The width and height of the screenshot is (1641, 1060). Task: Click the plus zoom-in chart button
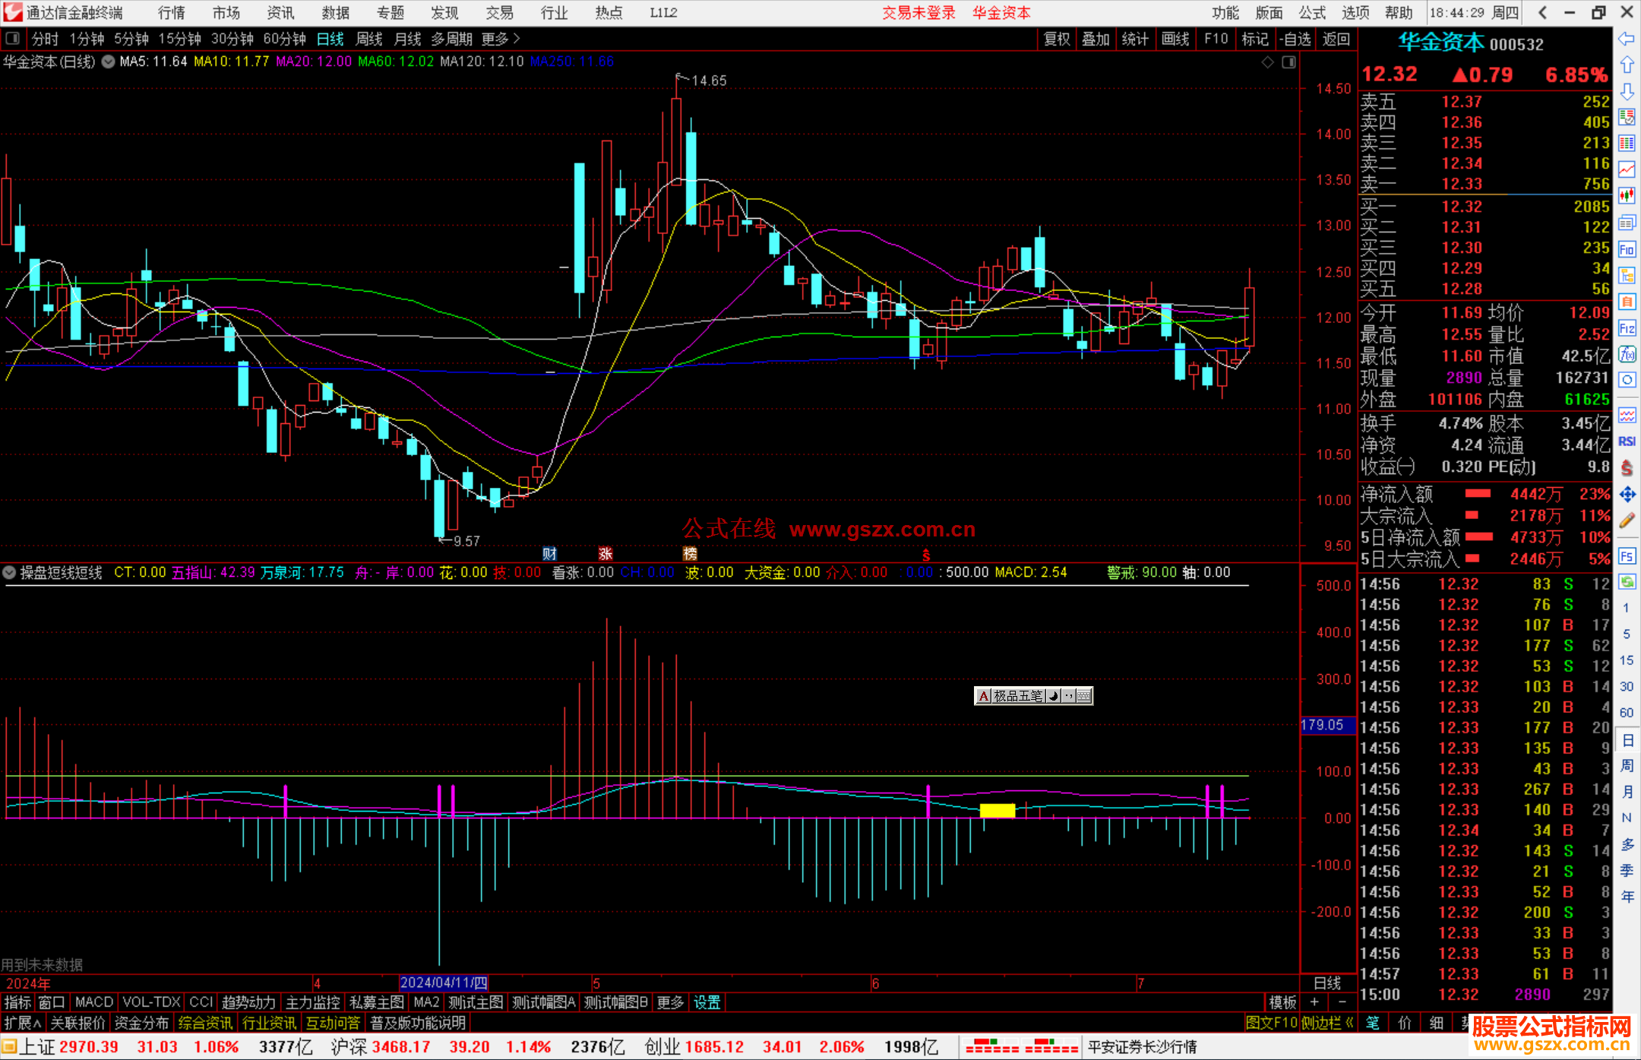point(1315,1002)
